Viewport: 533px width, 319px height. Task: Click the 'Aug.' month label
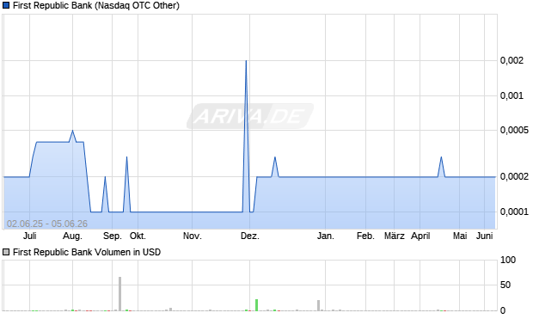pos(72,236)
